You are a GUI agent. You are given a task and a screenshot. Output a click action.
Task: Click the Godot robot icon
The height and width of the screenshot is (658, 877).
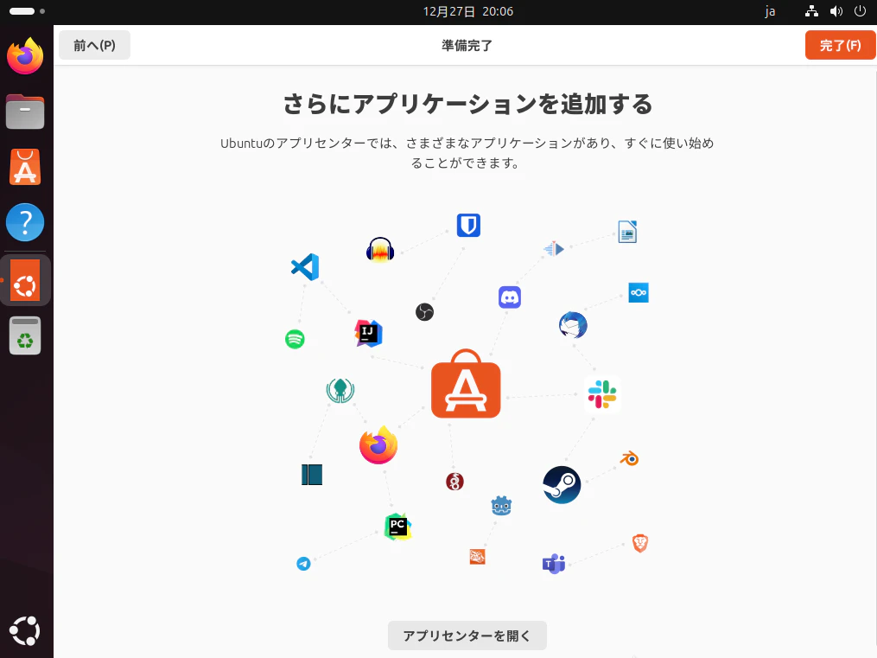[x=501, y=506]
